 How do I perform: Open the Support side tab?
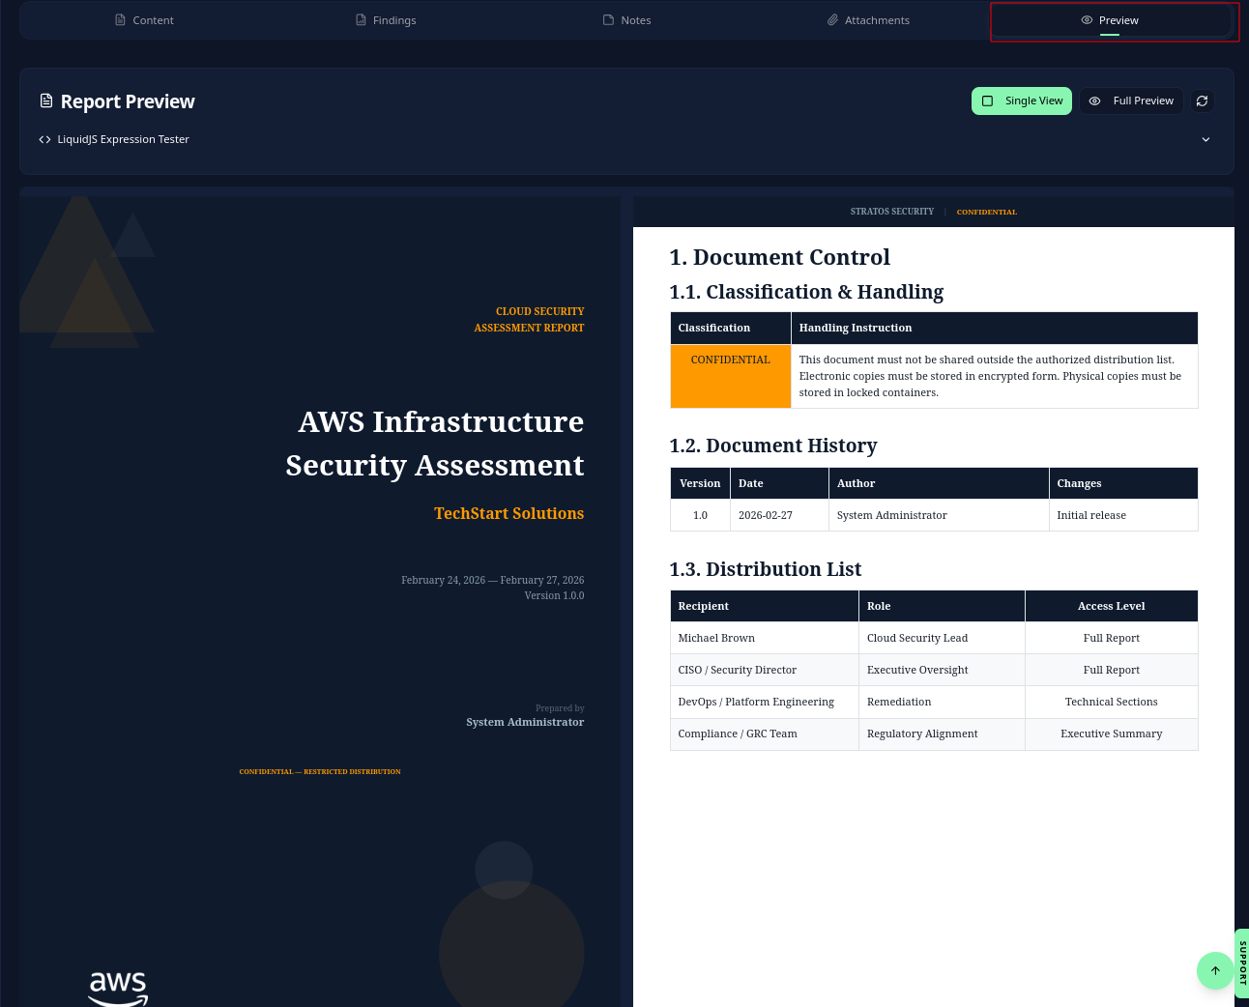(x=1242, y=963)
